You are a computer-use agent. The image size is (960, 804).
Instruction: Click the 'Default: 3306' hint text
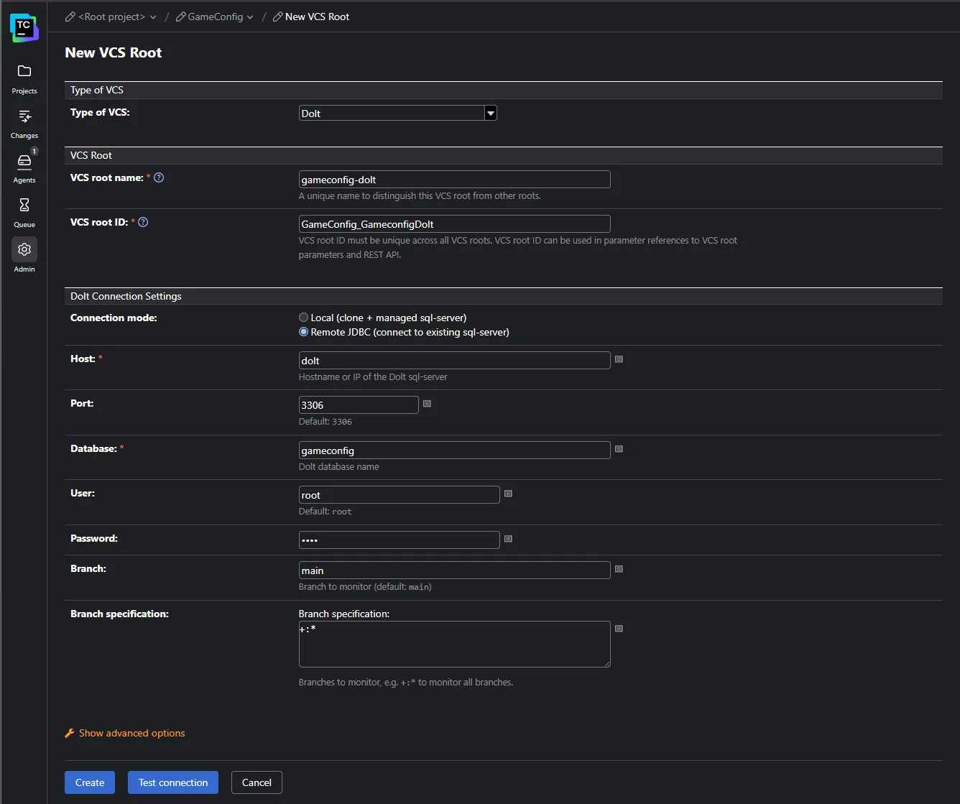point(326,422)
